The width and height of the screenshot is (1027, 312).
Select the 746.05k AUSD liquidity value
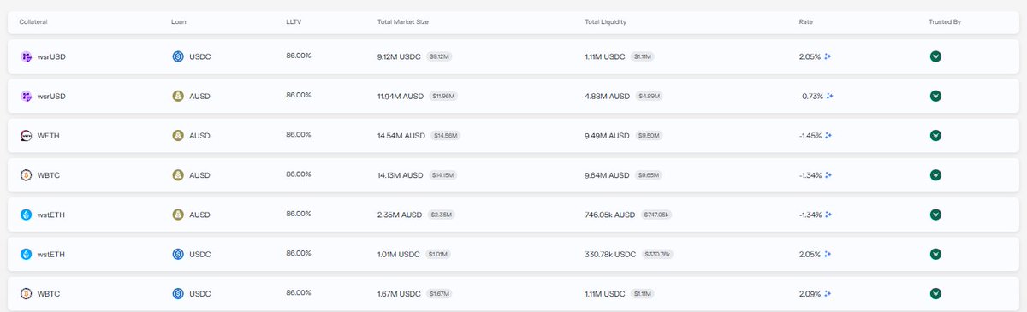point(610,215)
